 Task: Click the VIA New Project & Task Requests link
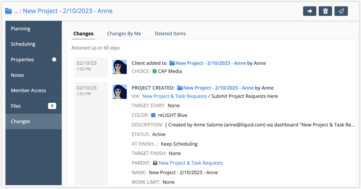(175, 96)
